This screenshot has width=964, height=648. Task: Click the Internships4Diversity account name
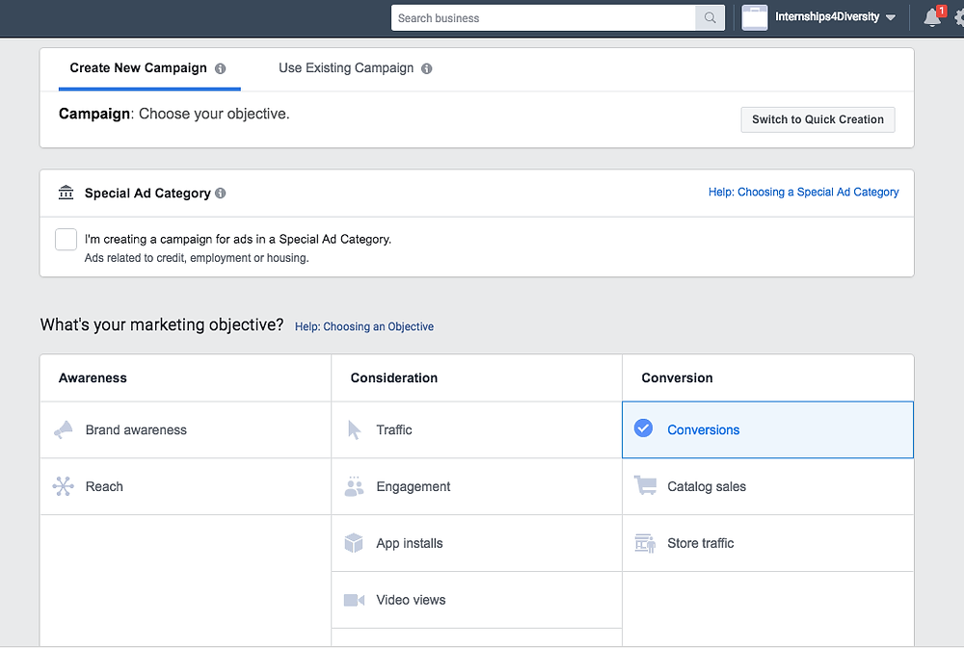point(827,17)
